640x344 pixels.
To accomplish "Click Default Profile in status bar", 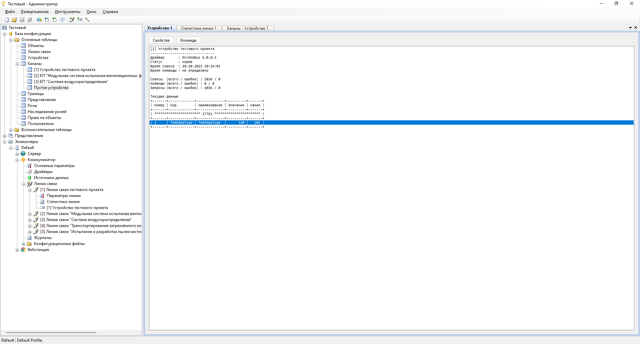I will click(x=29, y=340).
